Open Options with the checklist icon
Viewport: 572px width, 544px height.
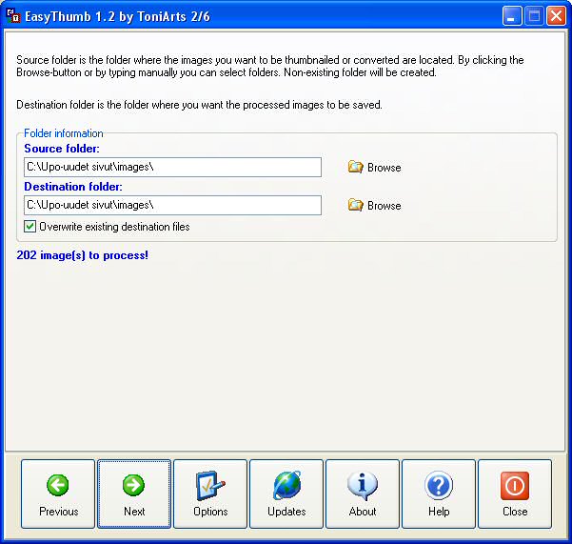point(210,494)
